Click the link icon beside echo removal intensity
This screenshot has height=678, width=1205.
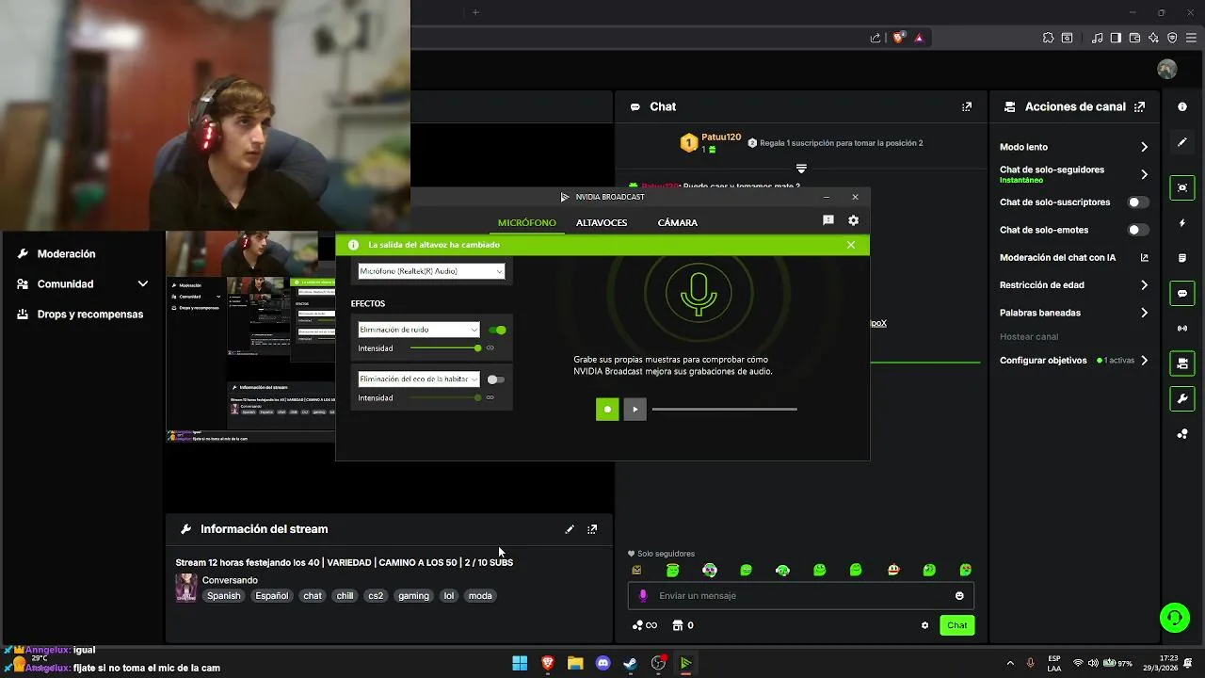click(490, 398)
